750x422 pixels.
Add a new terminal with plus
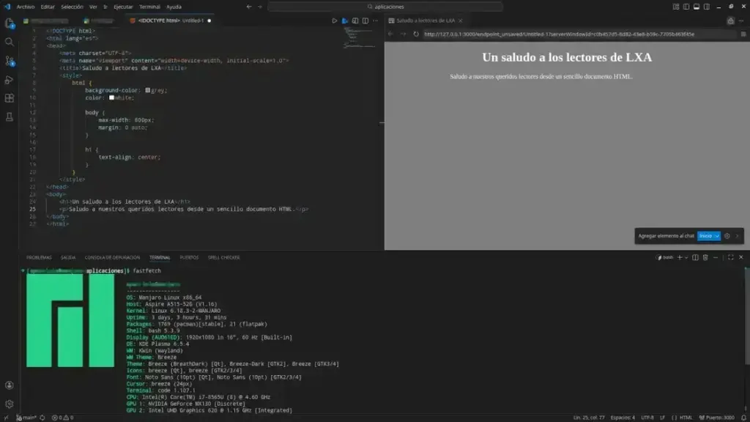pos(680,257)
